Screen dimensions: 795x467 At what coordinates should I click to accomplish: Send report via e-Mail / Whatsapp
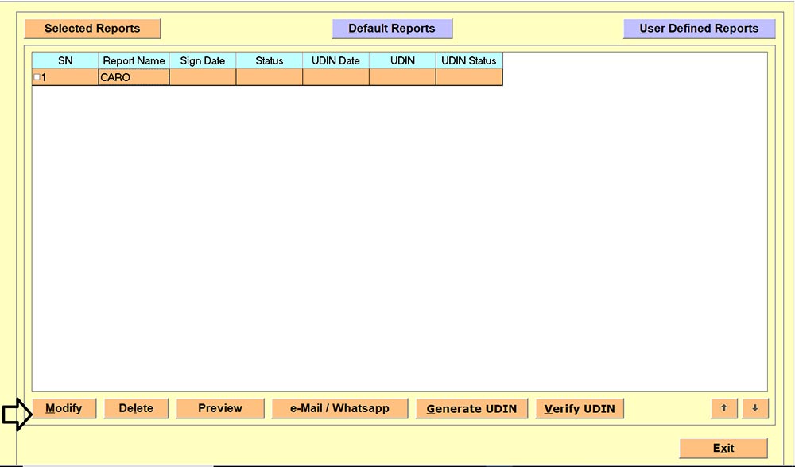pyautogui.click(x=339, y=408)
